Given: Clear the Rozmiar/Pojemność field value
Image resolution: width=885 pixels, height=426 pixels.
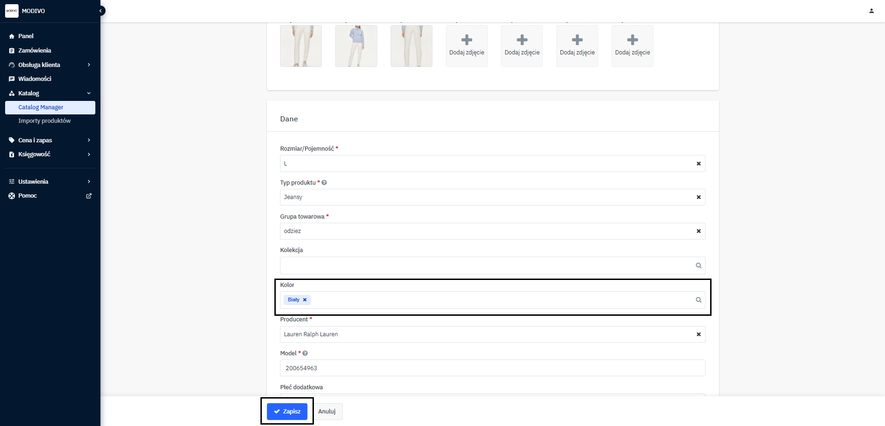Looking at the screenshot, I should pos(698,164).
